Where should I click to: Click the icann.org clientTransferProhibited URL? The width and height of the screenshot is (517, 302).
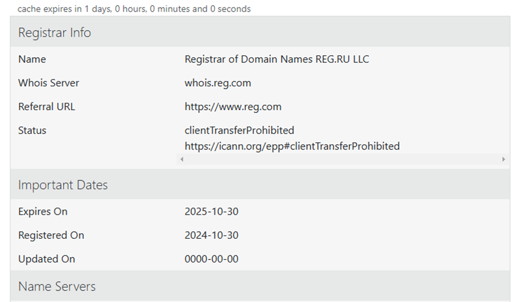(292, 146)
